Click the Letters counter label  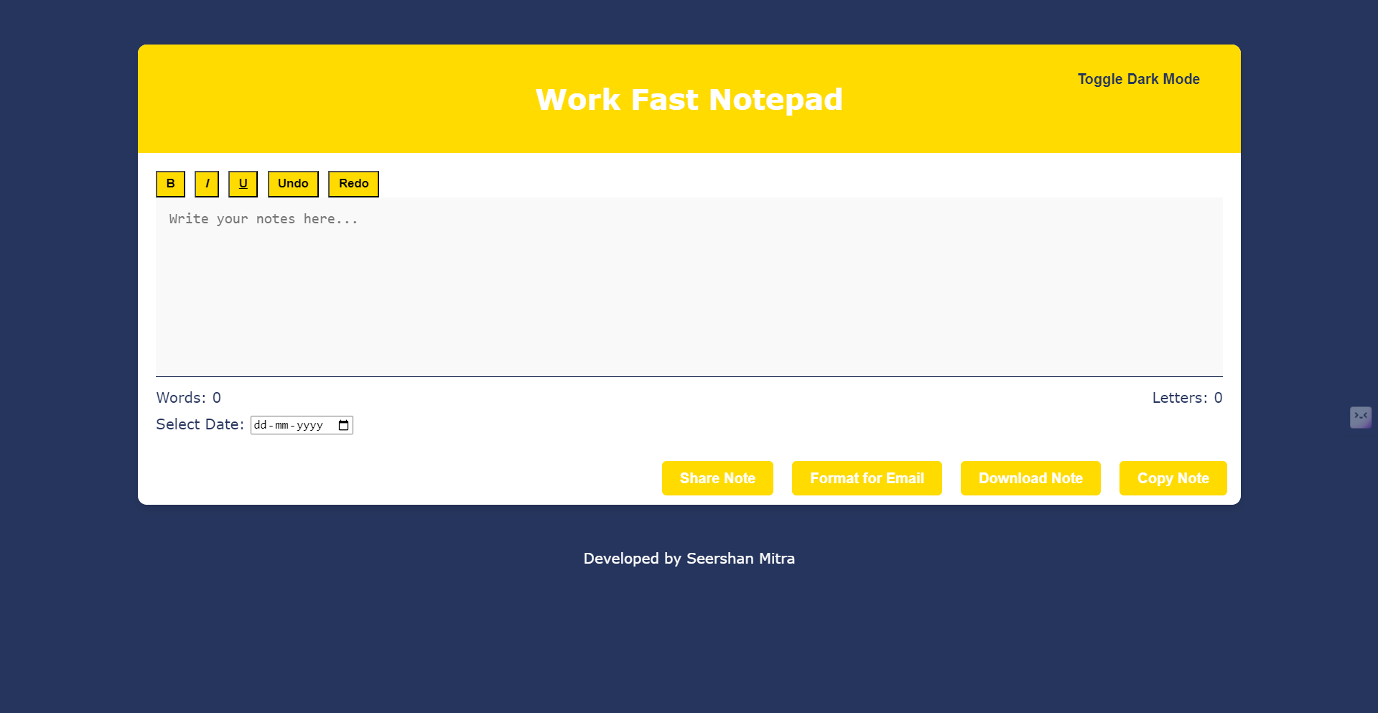click(1187, 398)
